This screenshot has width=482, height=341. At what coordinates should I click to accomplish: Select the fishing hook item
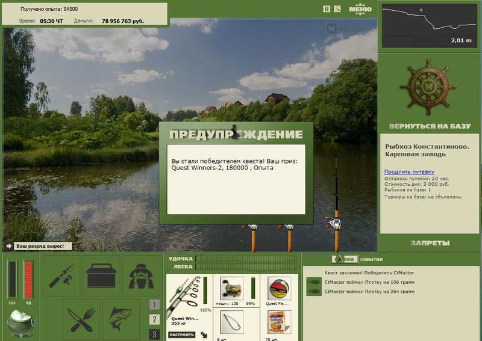point(232,322)
